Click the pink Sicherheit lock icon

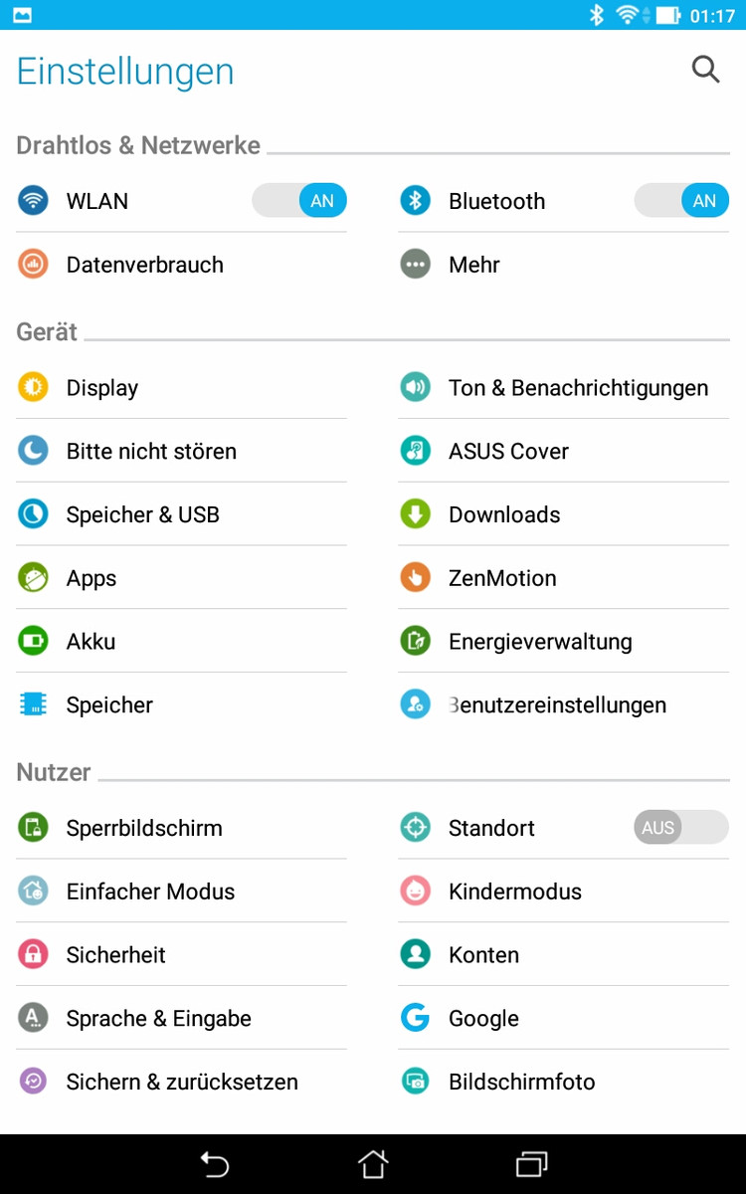coord(33,955)
